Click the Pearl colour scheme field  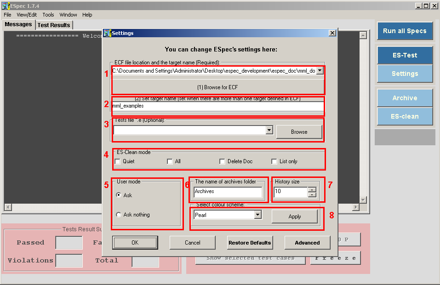pyautogui.click(x=224, y=215)
